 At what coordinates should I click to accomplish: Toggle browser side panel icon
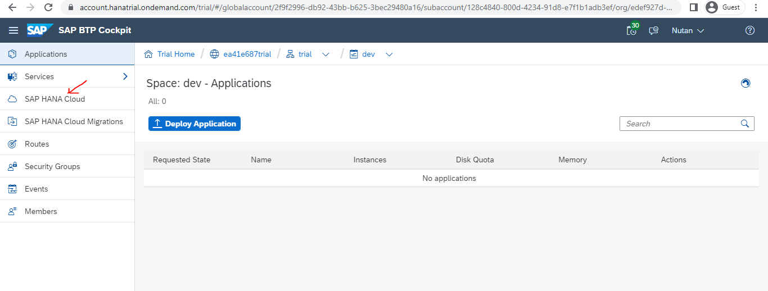pyautogui.click(x=694, y=8)
